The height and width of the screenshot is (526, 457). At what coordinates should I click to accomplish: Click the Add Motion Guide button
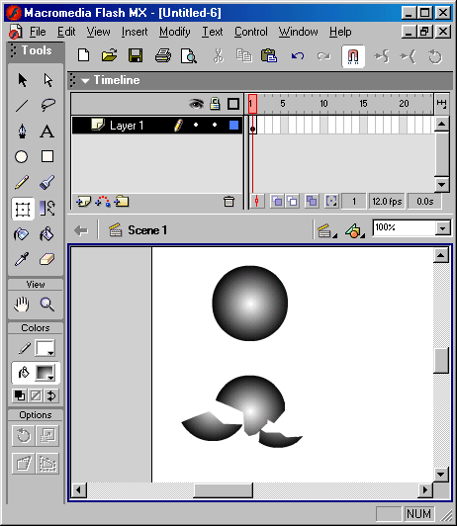click(x=103, y=202)
